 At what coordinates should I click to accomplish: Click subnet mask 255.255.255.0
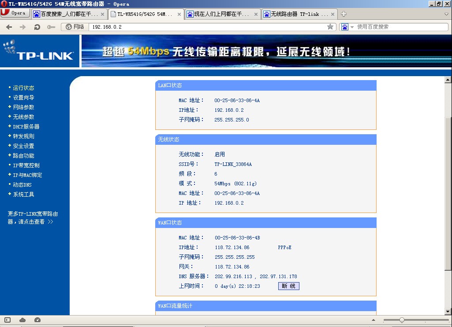pyautogui.click(x=232, y=120)
